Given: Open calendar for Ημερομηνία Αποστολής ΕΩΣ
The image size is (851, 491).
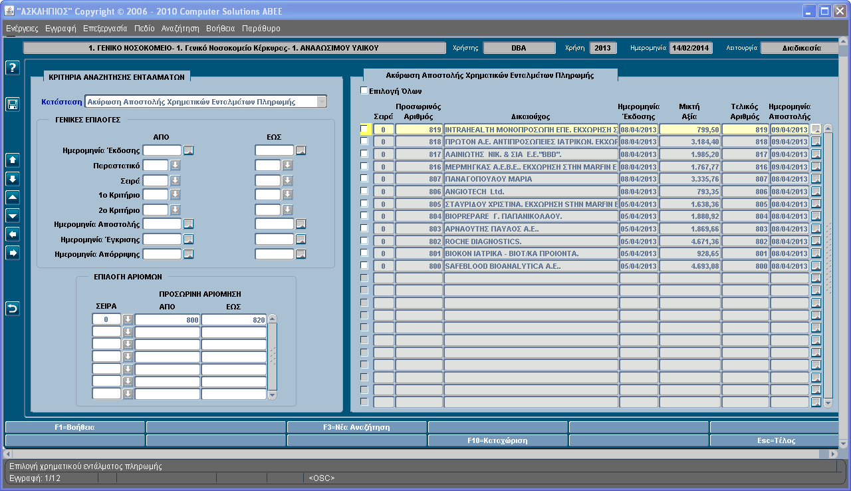Looking at the screenshot, I should [301, 224].
